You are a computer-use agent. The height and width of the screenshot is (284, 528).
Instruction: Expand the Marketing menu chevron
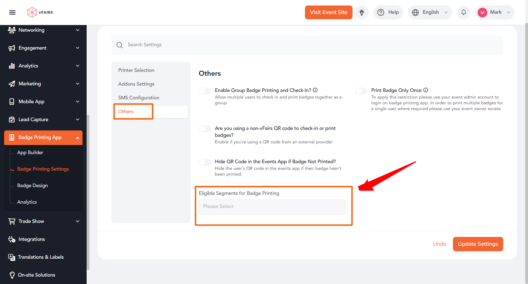78,84
